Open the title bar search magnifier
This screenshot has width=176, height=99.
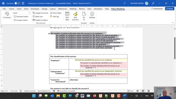click(x=124, y=3)
